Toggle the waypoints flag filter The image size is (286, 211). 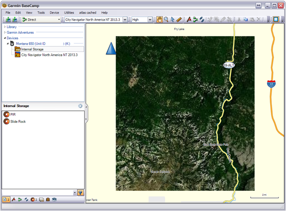[x=14, y=200]
